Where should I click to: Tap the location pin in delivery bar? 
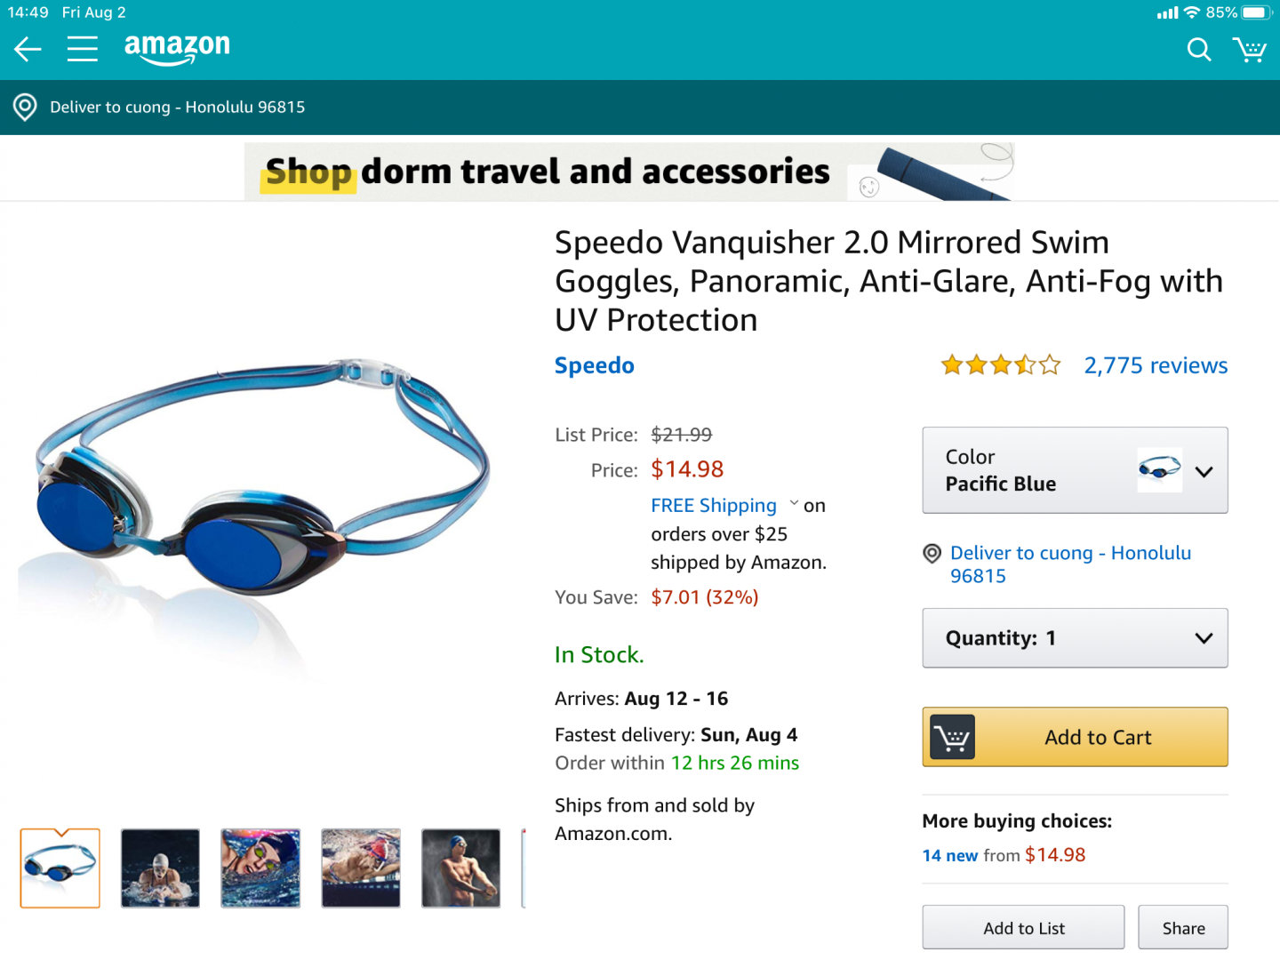click(25, 108)
